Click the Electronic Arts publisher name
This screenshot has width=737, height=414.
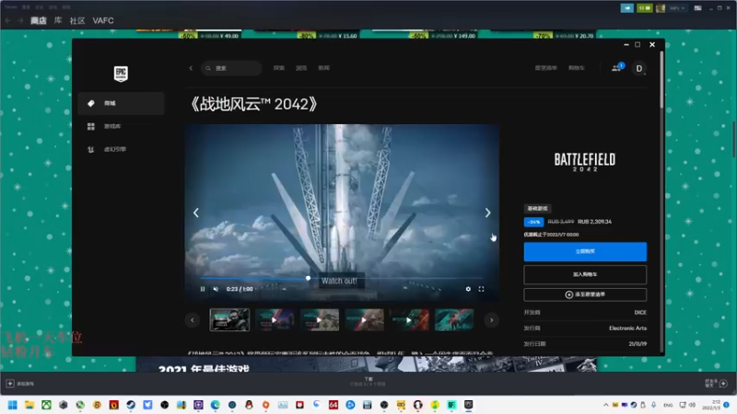(628, 328)
